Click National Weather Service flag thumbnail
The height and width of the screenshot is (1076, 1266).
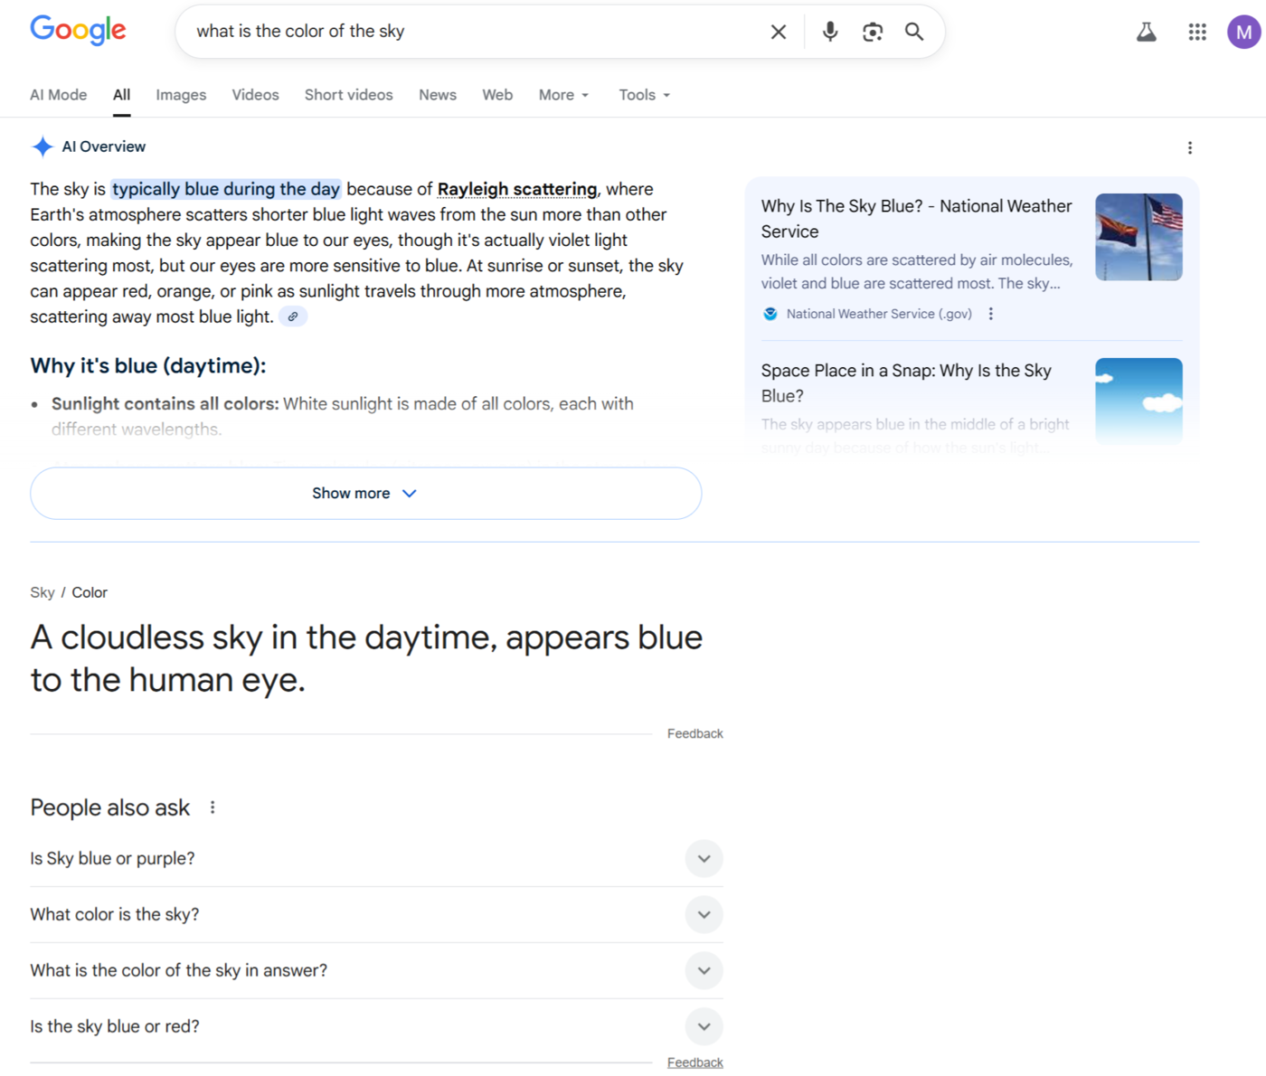click(x=1138, y=237)
